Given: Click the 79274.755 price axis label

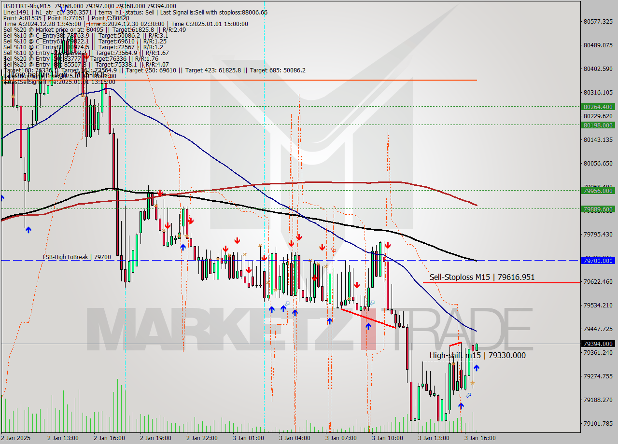Looking at the screenshot, I should click(598, 376).
